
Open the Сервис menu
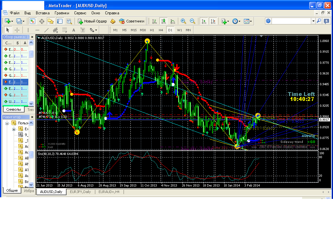pos(80,13)
